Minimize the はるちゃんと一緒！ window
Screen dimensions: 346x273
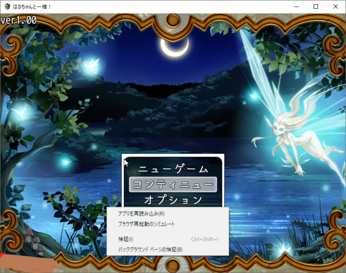[296, 6]
